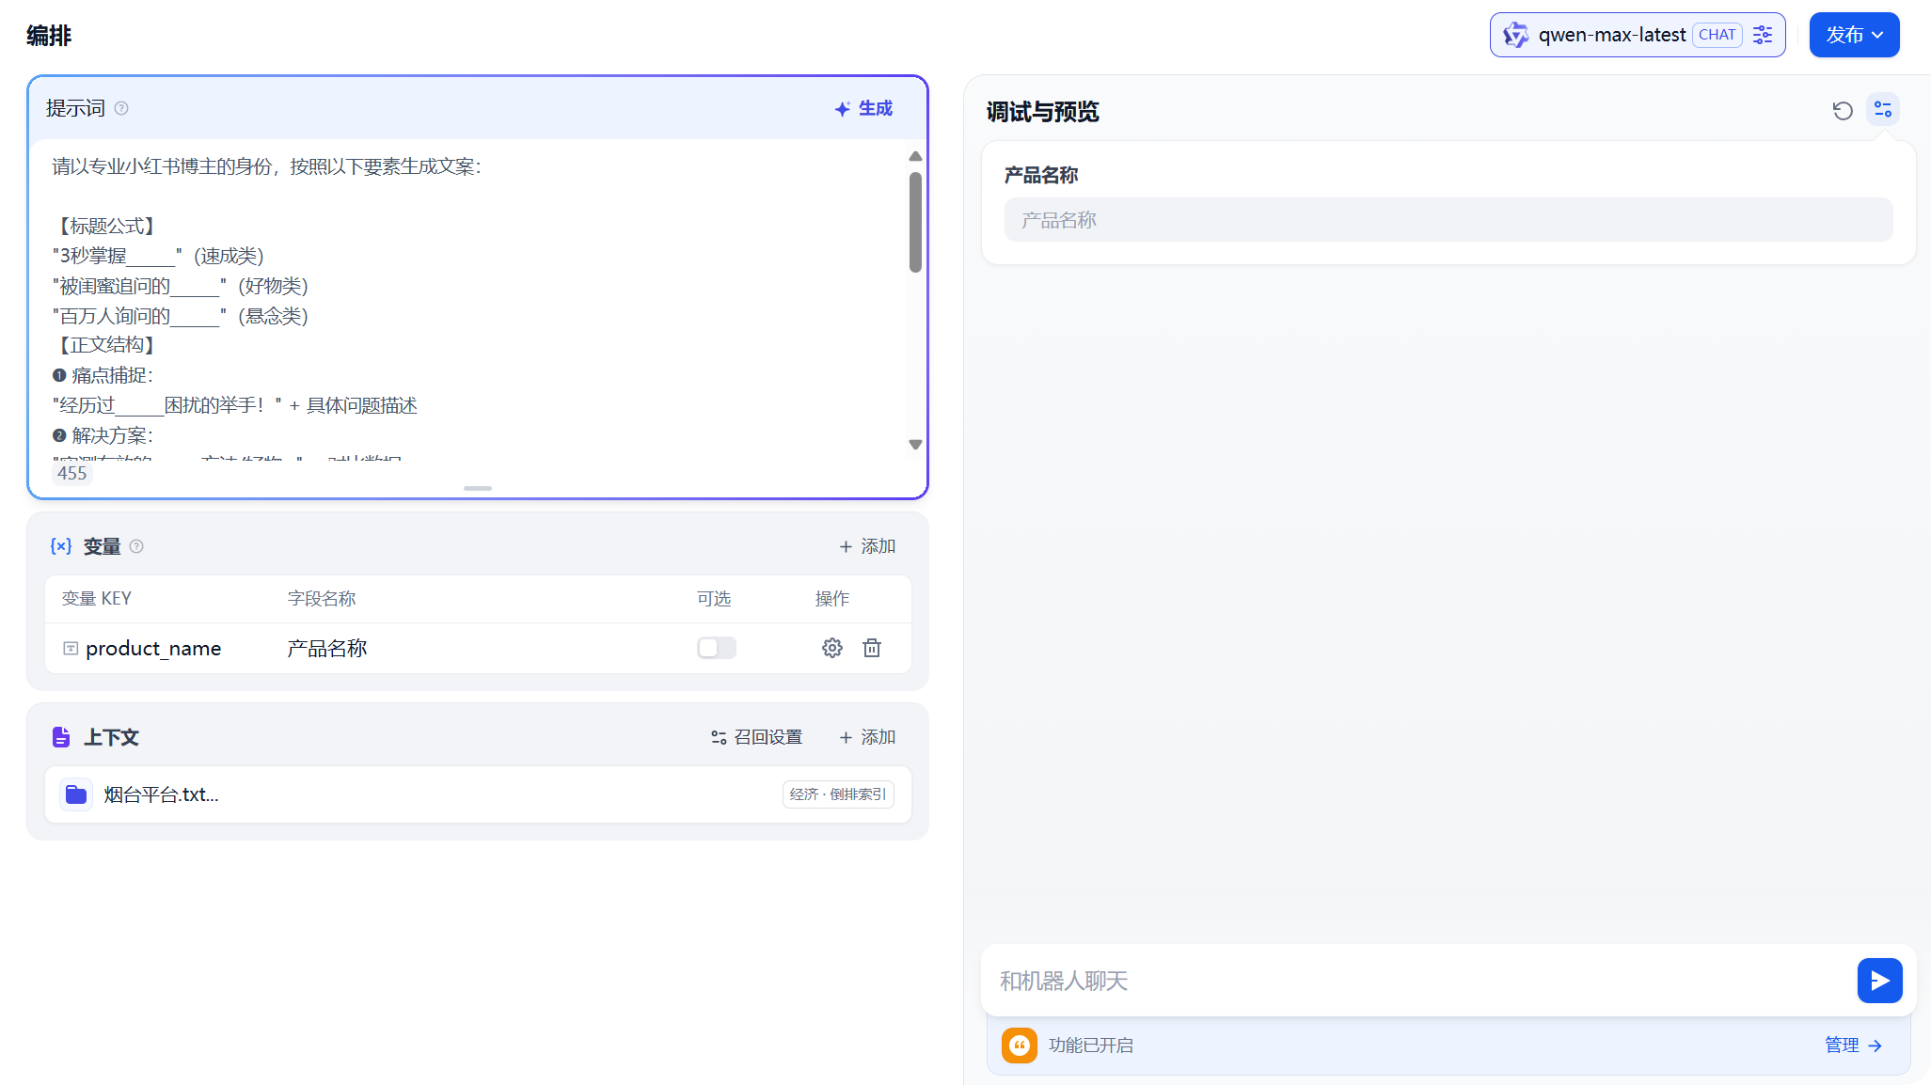Send chat message with arrow button

point(1879,981)
